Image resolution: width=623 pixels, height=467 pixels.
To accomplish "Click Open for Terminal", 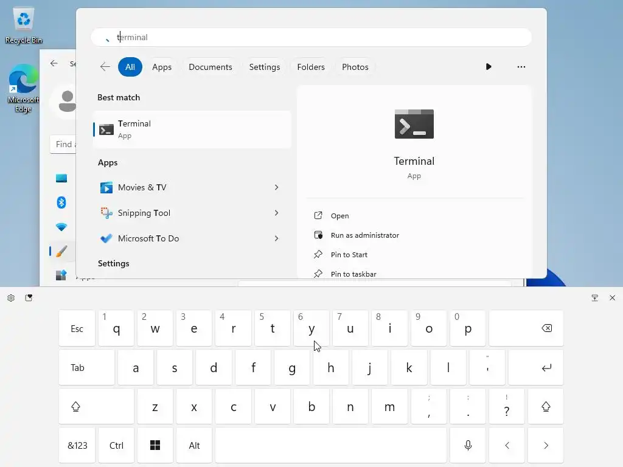I will 339,216.
